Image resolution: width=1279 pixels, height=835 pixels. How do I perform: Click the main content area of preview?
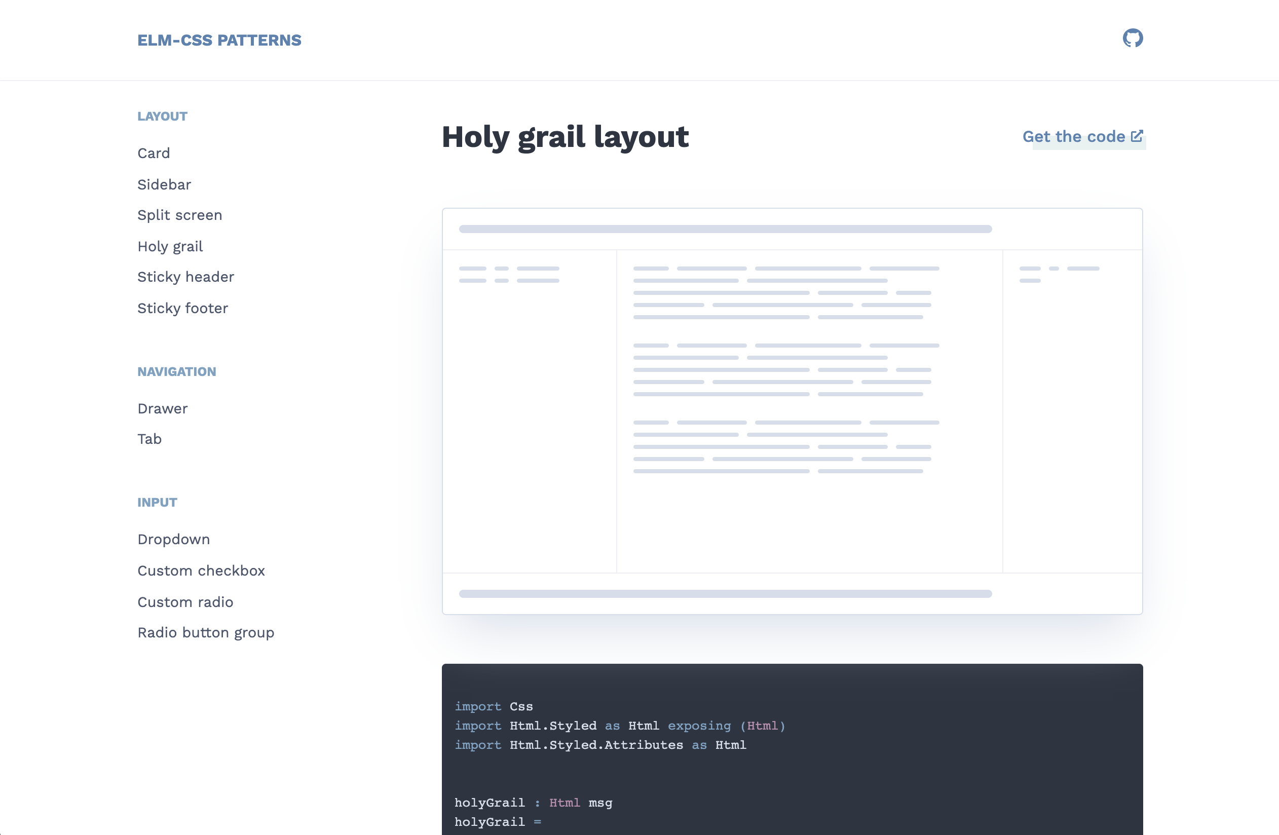click(809, 411)
